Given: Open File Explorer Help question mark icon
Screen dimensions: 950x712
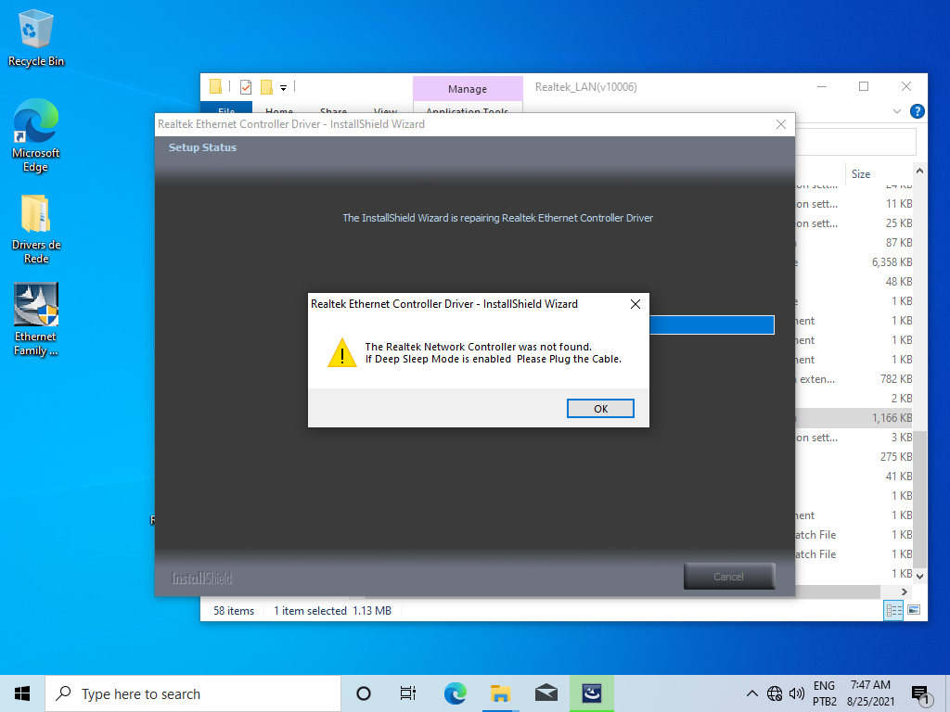Looking at the screenshot, I should pos(918,111).
